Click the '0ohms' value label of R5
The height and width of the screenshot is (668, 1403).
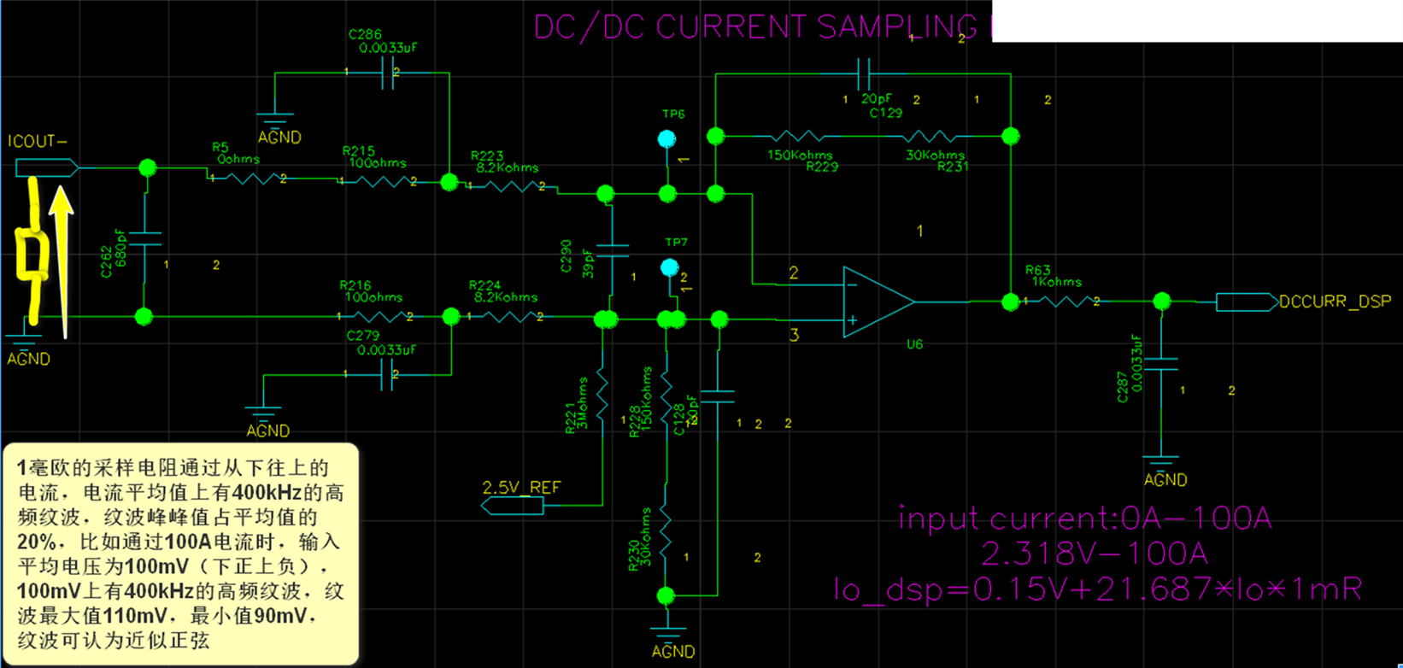pyautogui.click(x=238, y=159)
